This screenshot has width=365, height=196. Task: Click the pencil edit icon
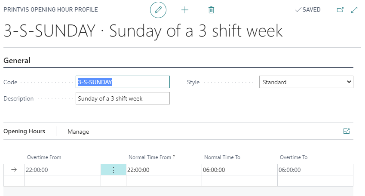click(158, 10)
